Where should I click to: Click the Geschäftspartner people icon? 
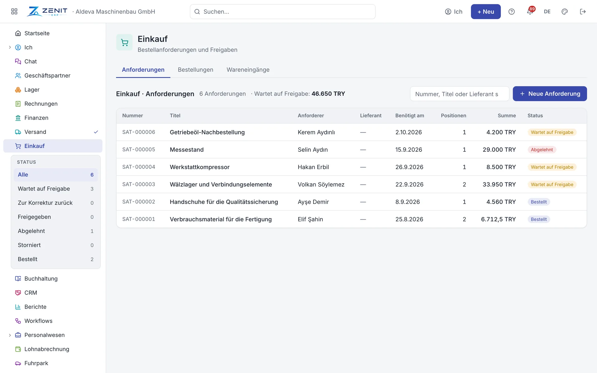[x=18, y=76]
